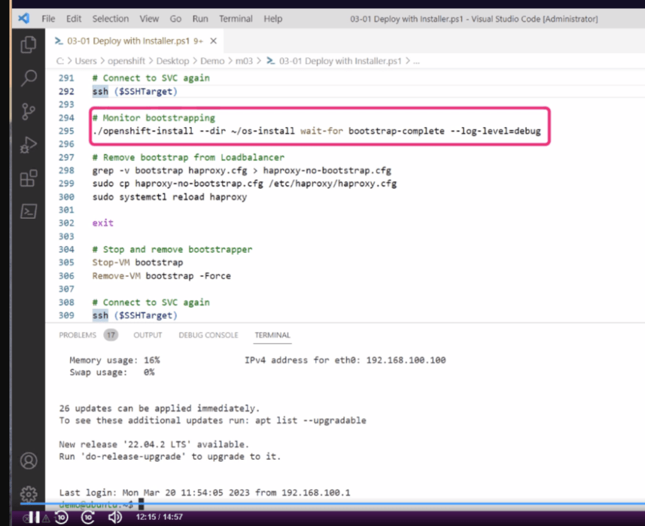Toggle video pause button
The height and width of the screenshot is (526, 645).
35,517
